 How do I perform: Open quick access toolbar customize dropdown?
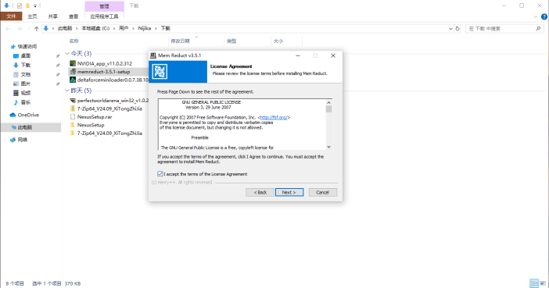(x=35, y=6)
